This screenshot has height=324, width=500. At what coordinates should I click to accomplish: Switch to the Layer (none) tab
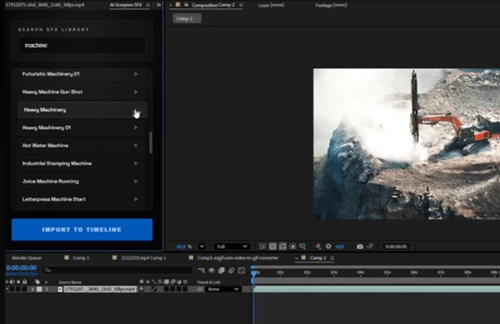[271, 5]
